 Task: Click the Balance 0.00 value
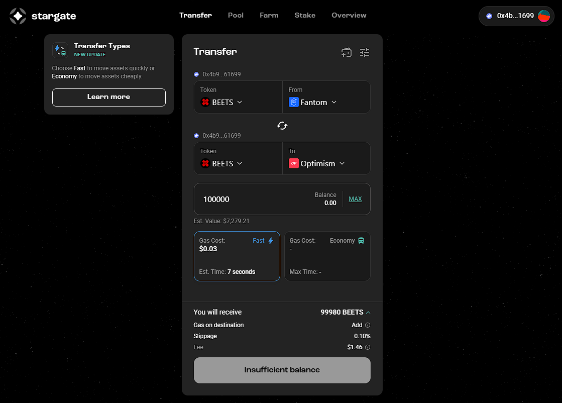[330, 203]
